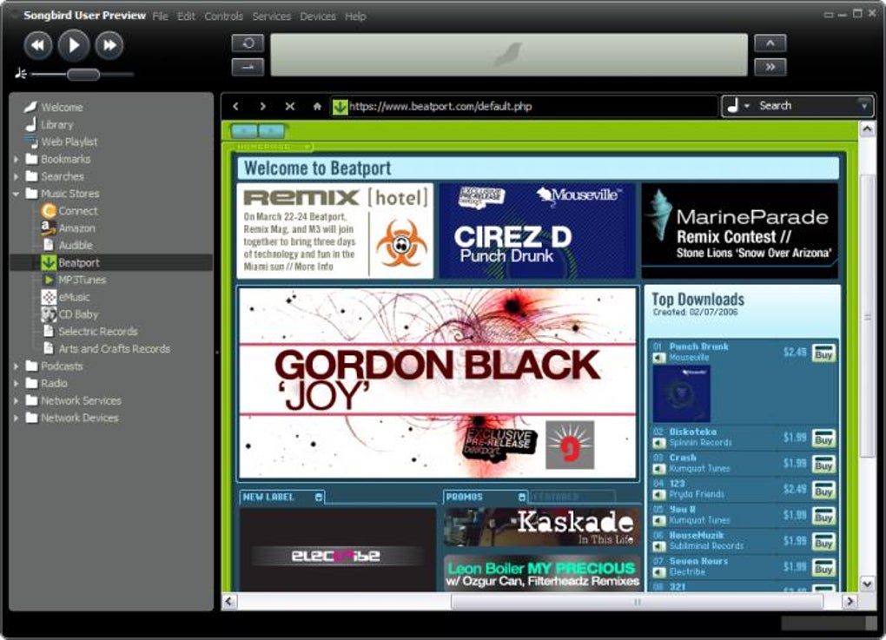This screenshot has width=886, height=640.
Task: Start playback with the play button
Action: pyautogui.click(x=74, y=45)
